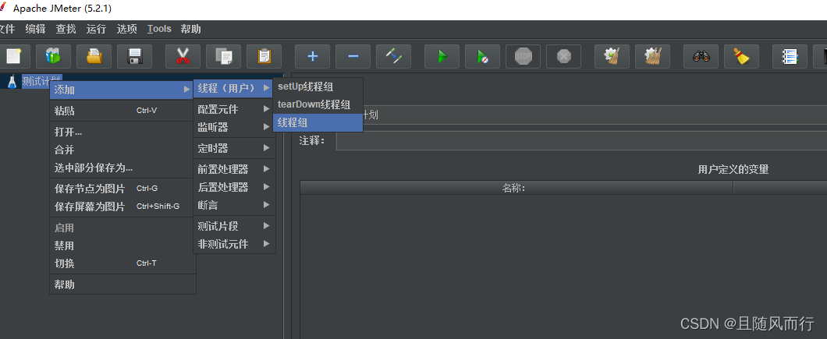Select tearDown线程组 from submenu
The width and height of the screenshot is (827, 339).
click(x=318, y=105)
